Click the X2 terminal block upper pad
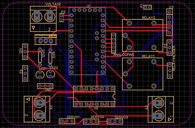Screen dimensions: 195x128 click(40, 103)
